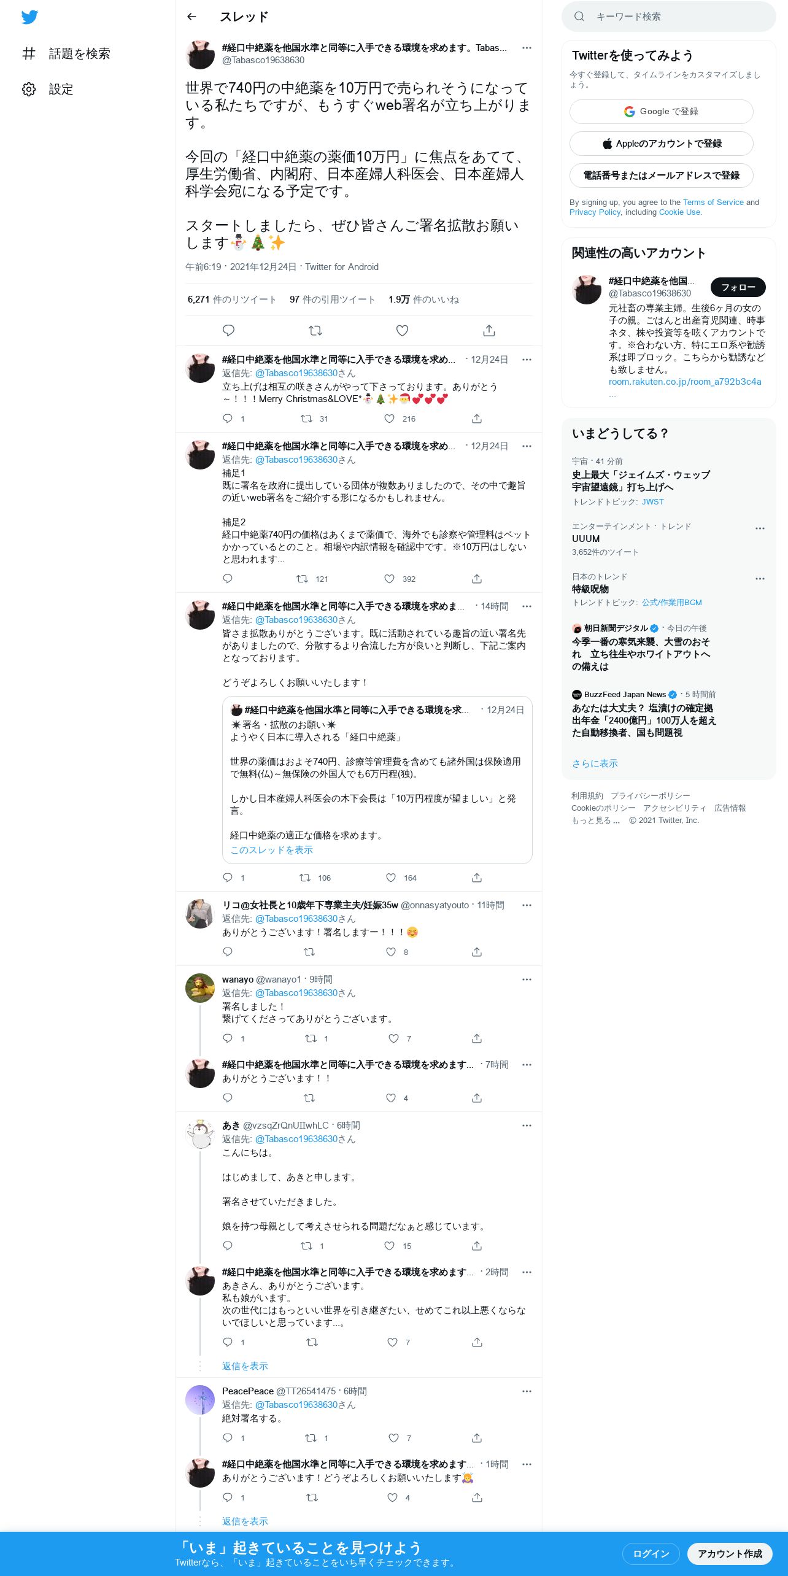Image resolution: width=788 pixels, height=1576 pixels.
Task: Follow the suggested account with フォロー
Action: coord(738,287)
